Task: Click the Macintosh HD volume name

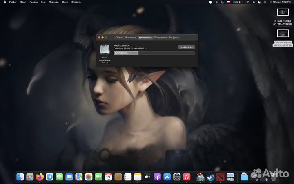Action: click(121, 45)
